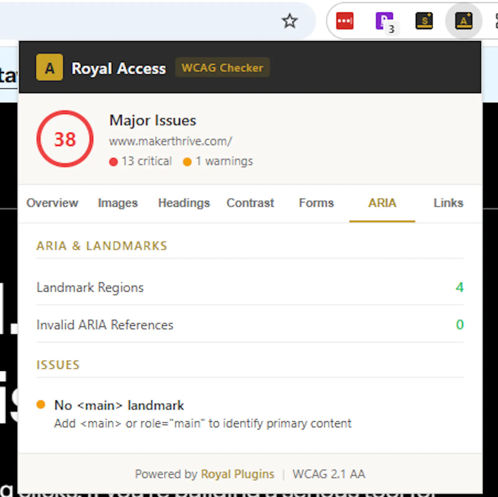
Task: Select the Forms tab
Action: point(316,203)
